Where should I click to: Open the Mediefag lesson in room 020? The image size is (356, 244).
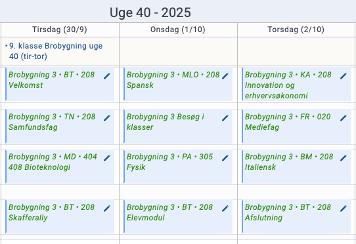[x=296, y=126]
